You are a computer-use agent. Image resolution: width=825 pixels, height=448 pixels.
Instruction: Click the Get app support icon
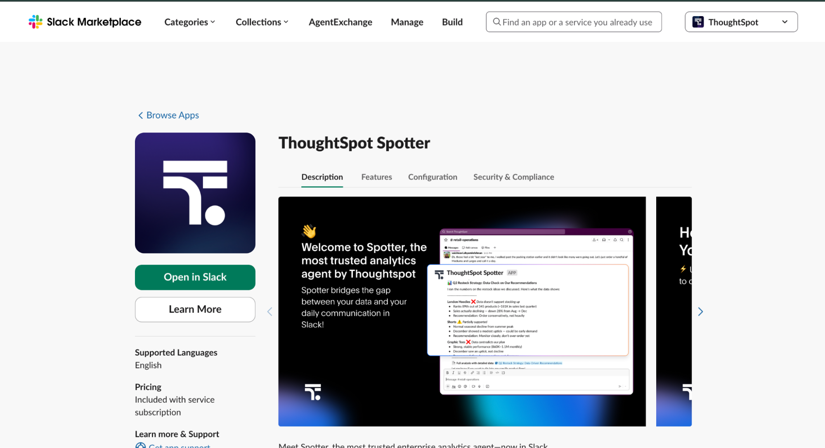coord(140,446)
